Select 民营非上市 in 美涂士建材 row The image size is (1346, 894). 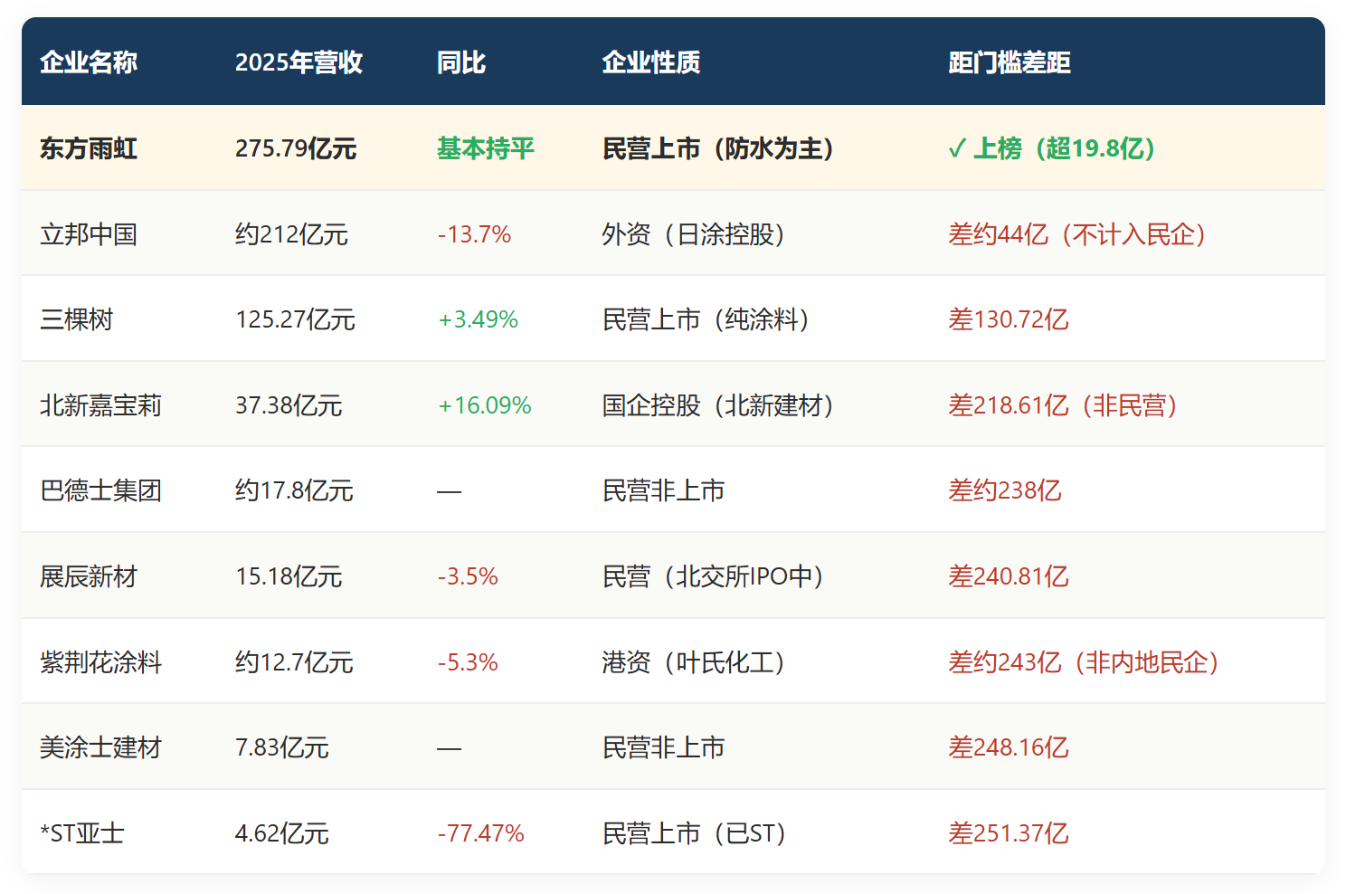(664, 747)
